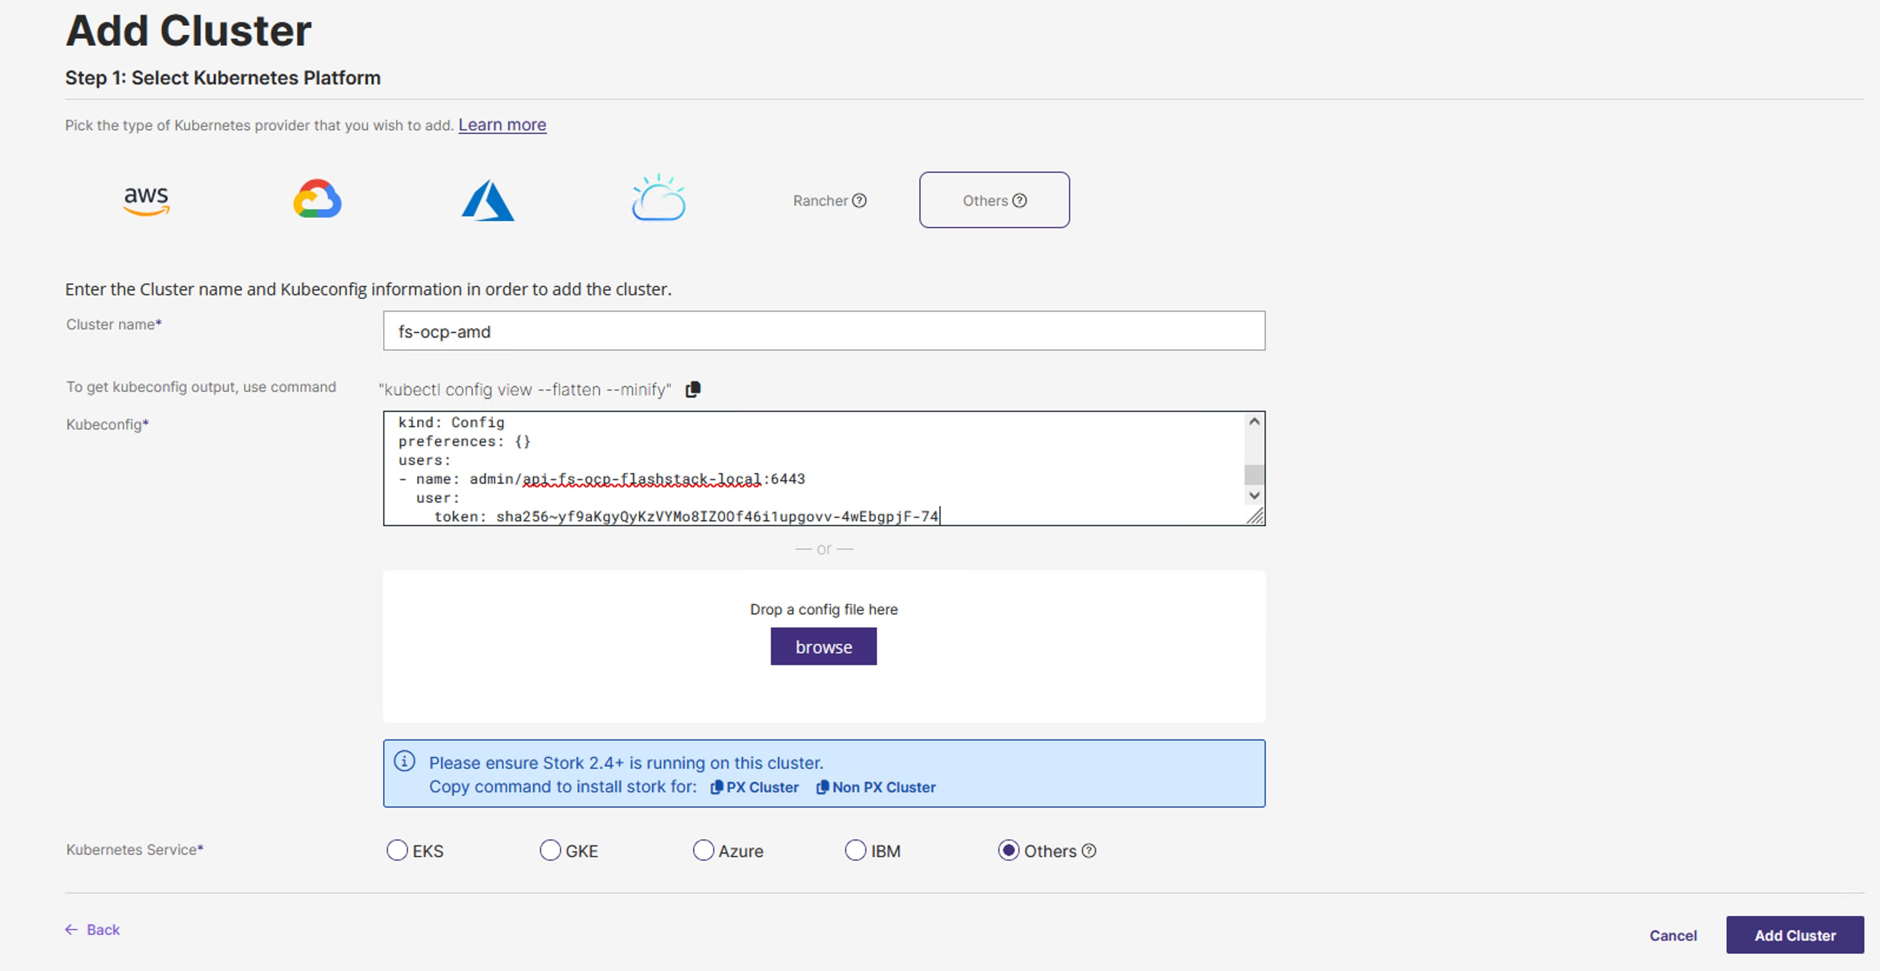The image size is (1880, 971).
Task: Select the EKS radio button
Action: pos(397,851)
